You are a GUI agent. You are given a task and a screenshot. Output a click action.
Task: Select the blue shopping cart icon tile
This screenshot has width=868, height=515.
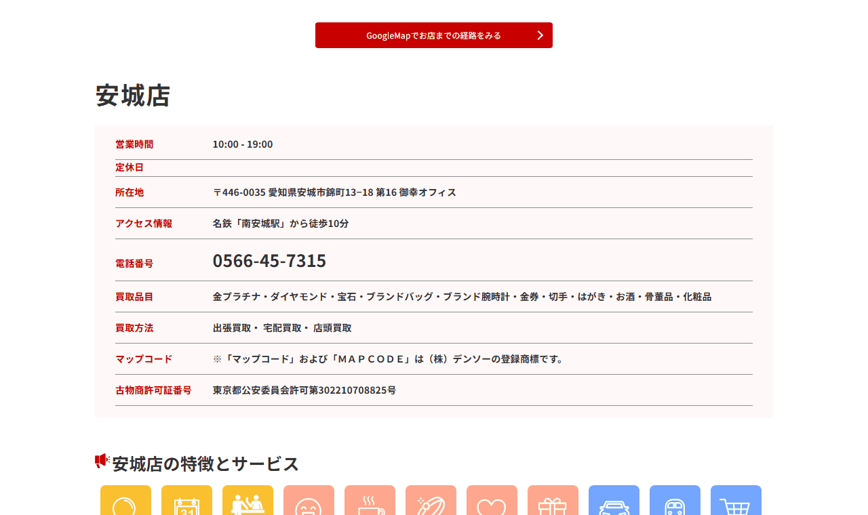pos(736,500)
